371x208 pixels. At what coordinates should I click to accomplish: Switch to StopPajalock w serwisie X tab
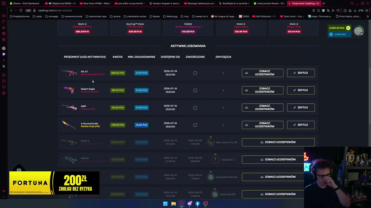point(234,3)
